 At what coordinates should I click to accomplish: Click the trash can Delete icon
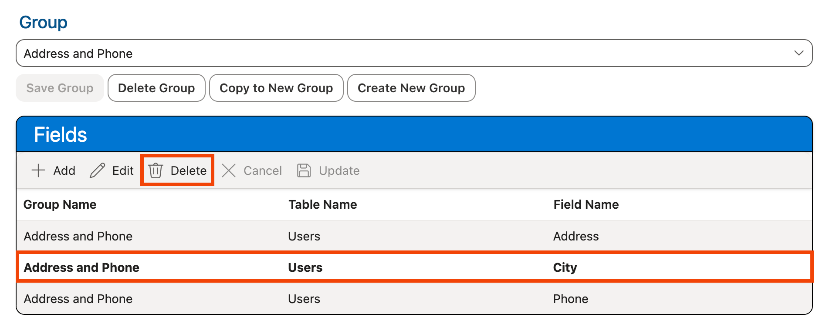coord(156,170)
